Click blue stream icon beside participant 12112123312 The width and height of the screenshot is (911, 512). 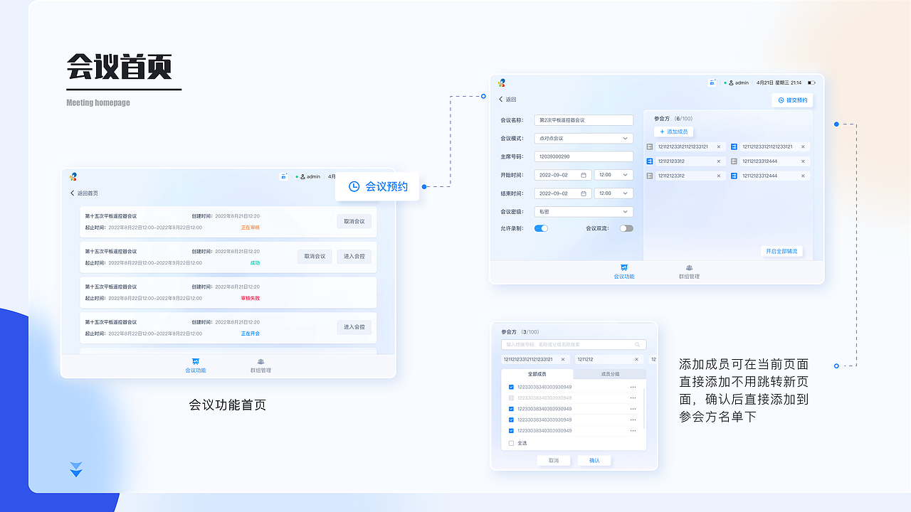pos(650,161)
